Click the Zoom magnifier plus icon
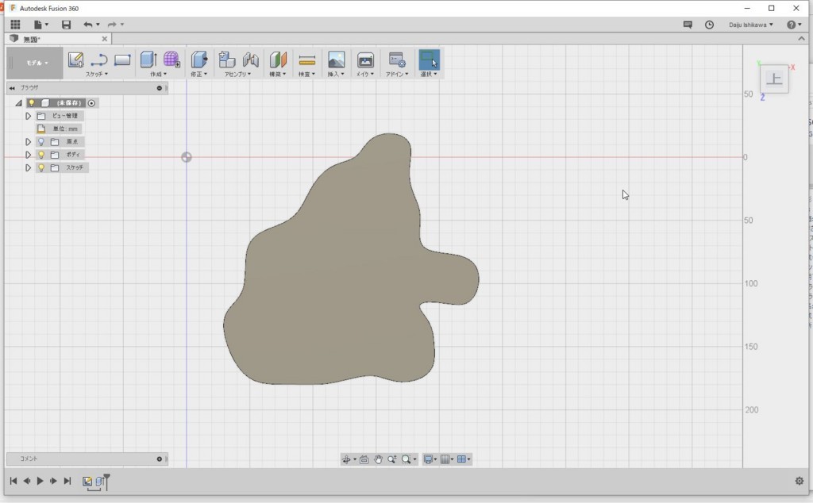 (392, 459)
